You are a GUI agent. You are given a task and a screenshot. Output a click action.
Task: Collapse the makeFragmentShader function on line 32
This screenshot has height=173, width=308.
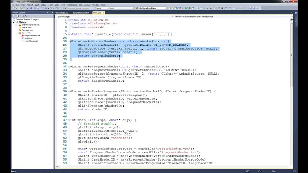[x=69, y=67]
